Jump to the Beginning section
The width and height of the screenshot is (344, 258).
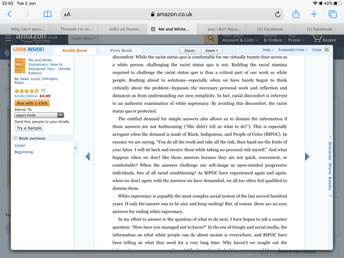pyautogui.click(x=24, y=152)
